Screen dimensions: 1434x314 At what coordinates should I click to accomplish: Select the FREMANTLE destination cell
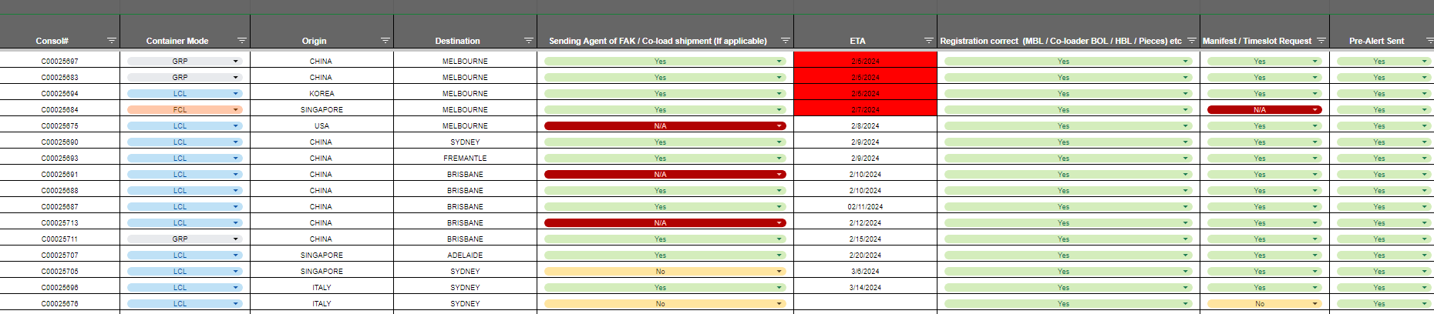click(x=465, y=158)
